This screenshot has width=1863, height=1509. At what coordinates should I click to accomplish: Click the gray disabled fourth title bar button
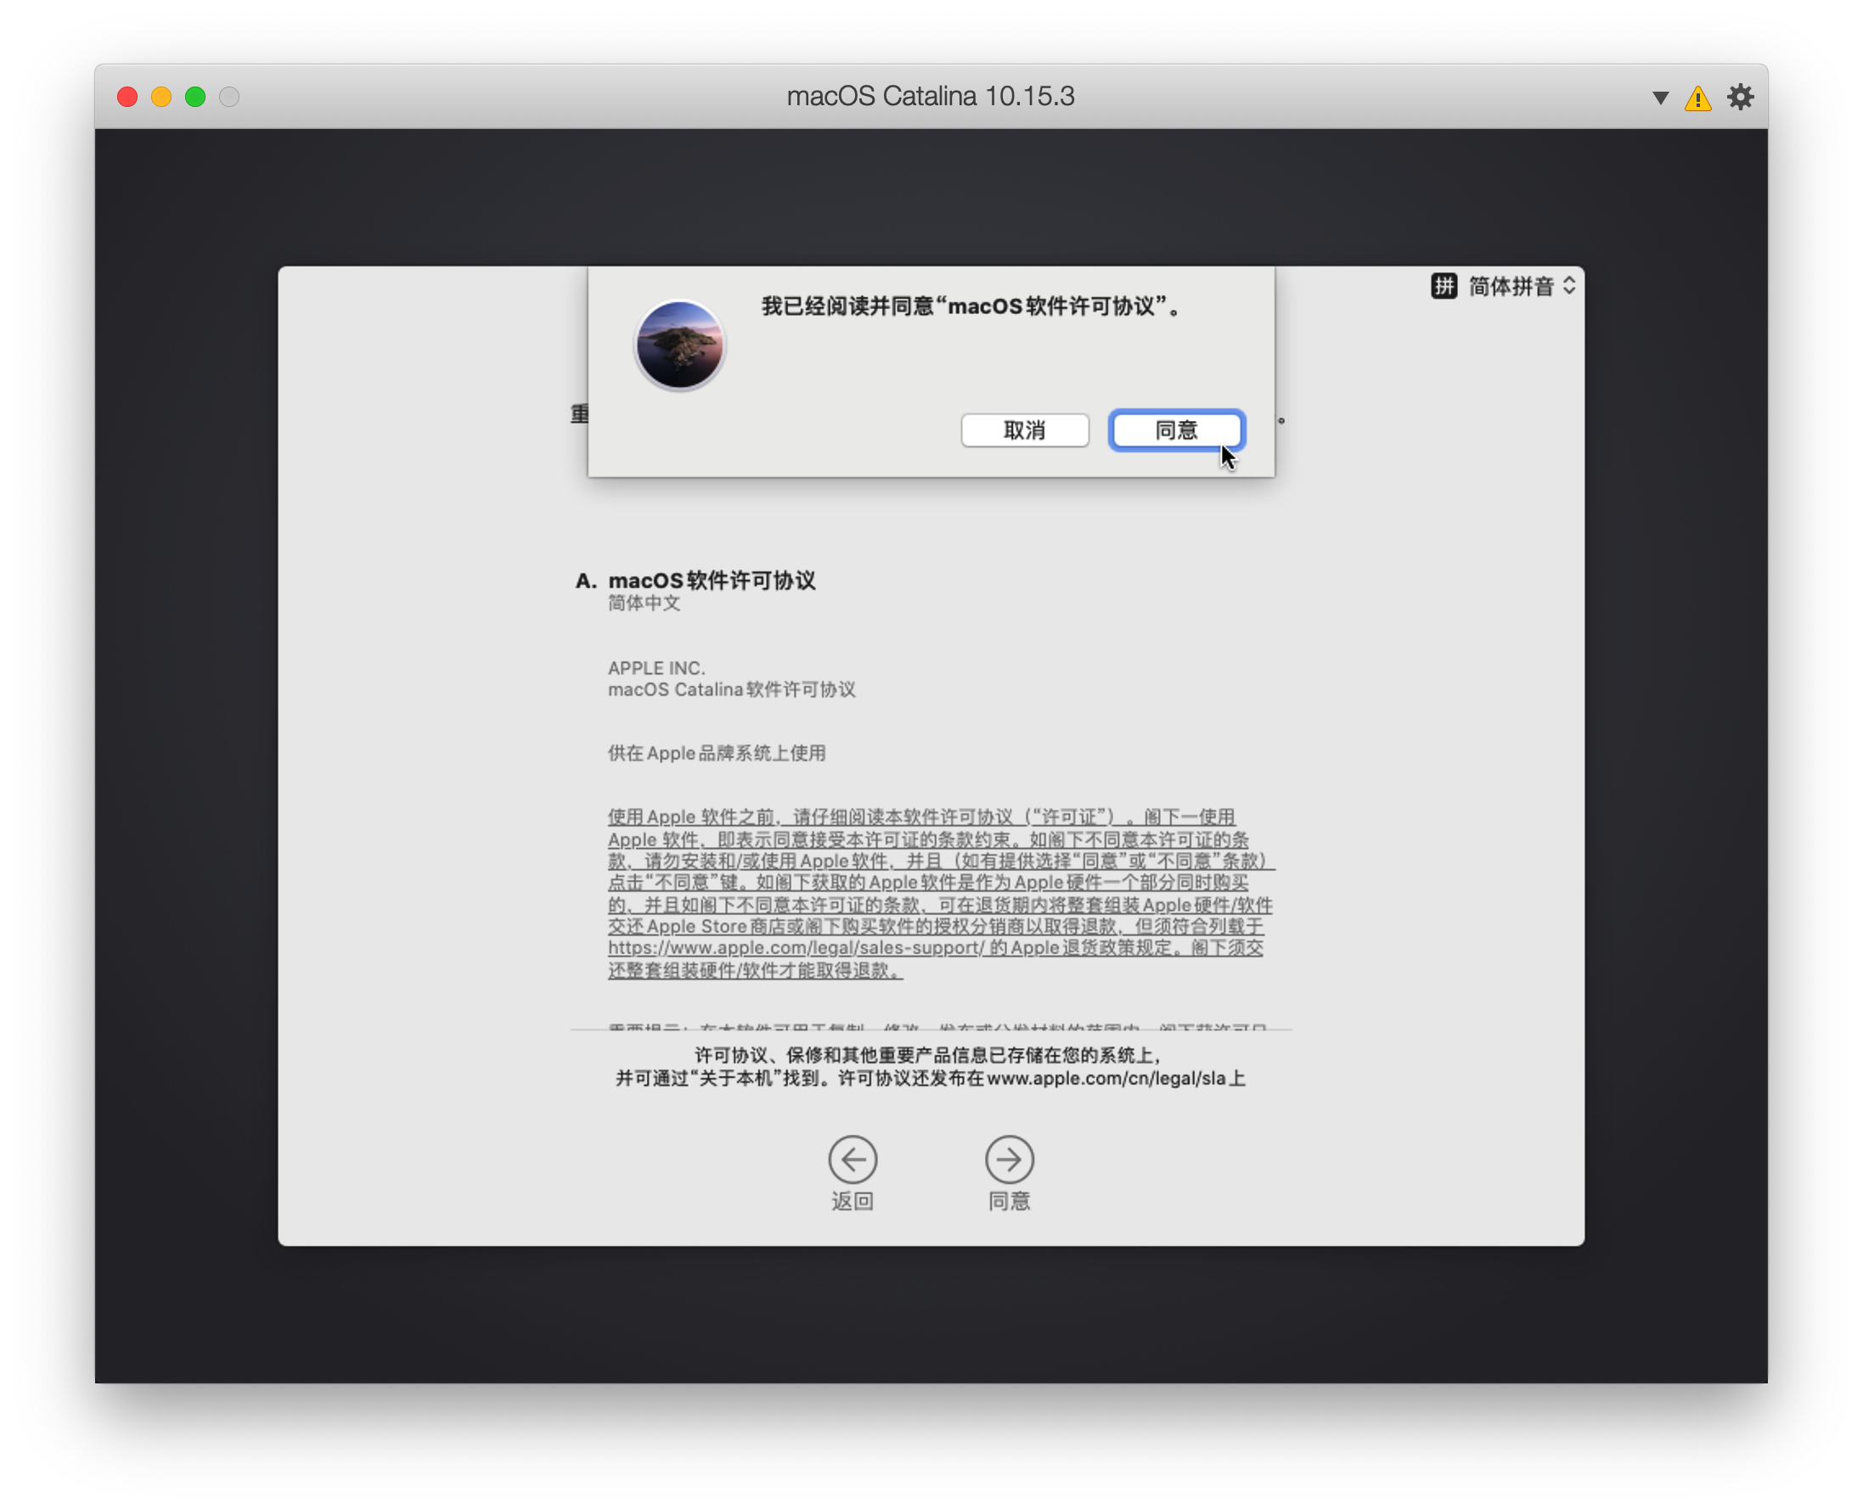coord(229,97)
